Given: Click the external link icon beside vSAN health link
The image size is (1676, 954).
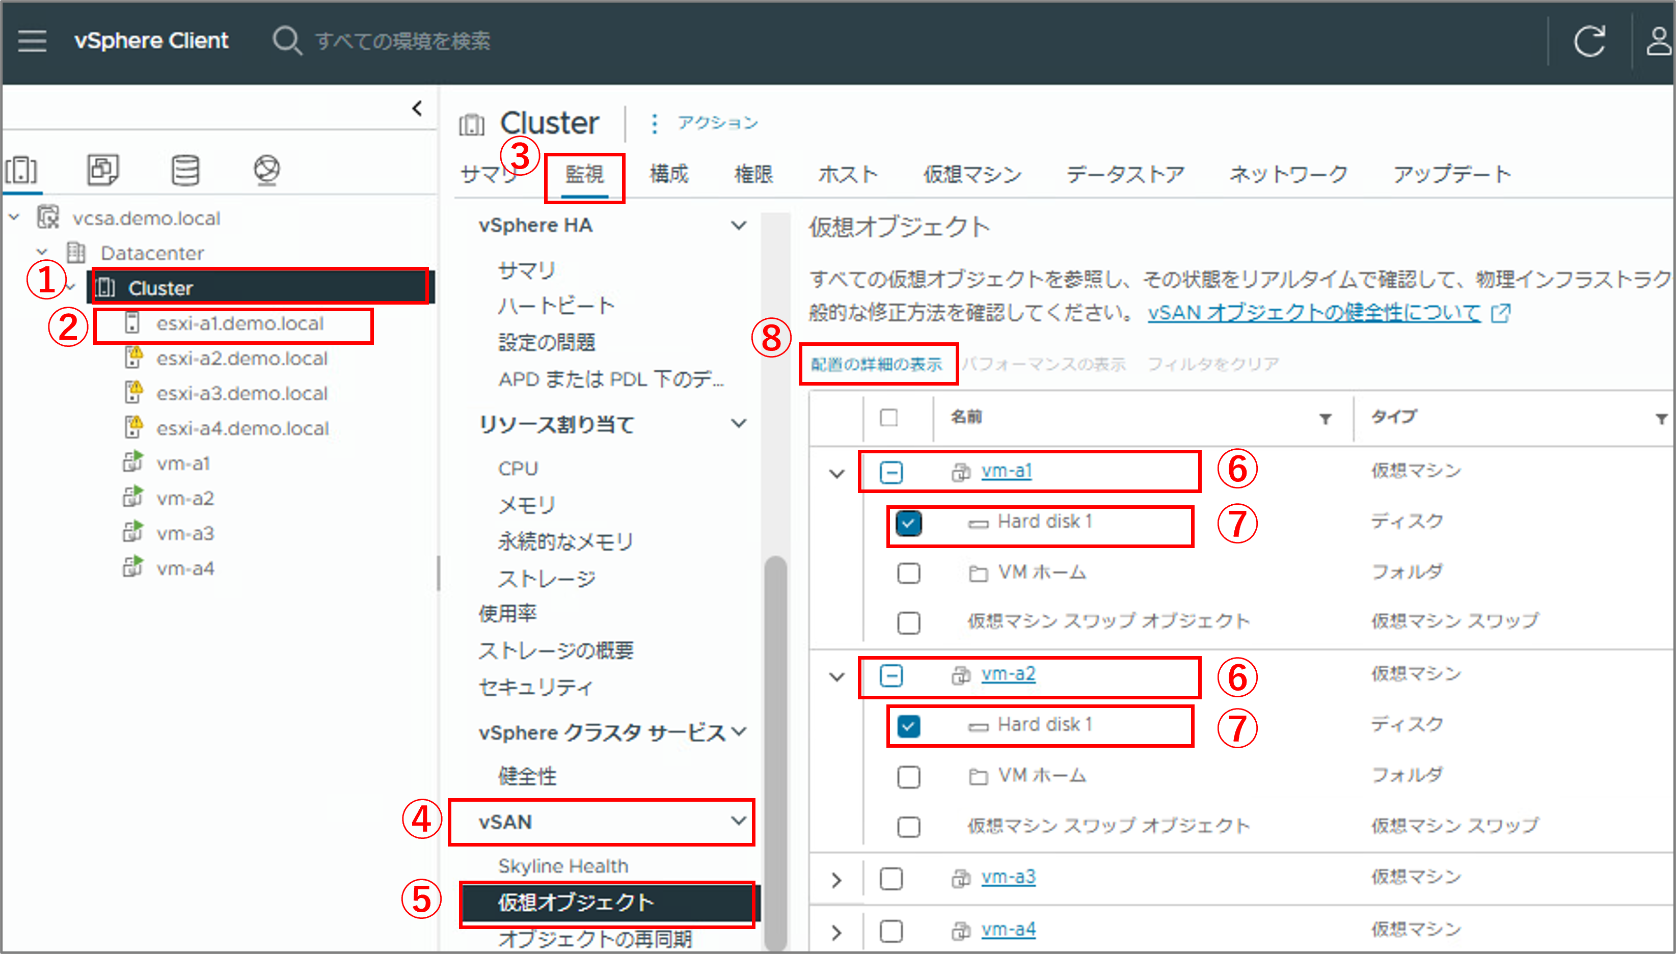Looking at the screenshot, I should [x=1500, y=313].
